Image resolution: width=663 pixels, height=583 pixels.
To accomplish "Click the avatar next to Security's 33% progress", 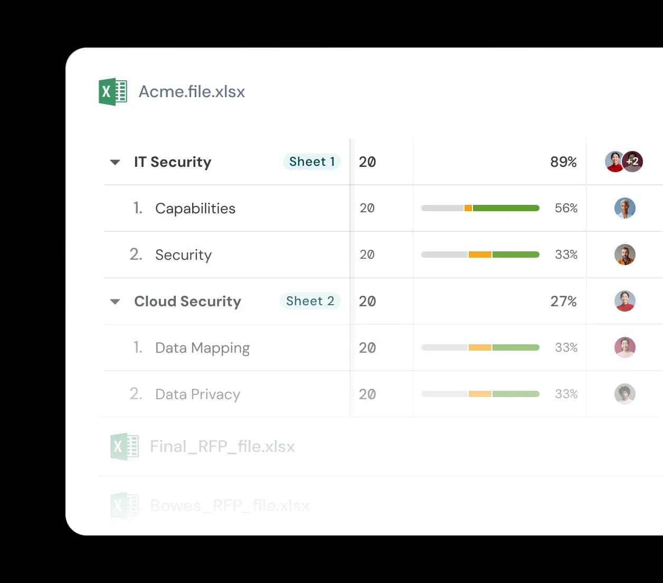I will (x=625, y=255).
